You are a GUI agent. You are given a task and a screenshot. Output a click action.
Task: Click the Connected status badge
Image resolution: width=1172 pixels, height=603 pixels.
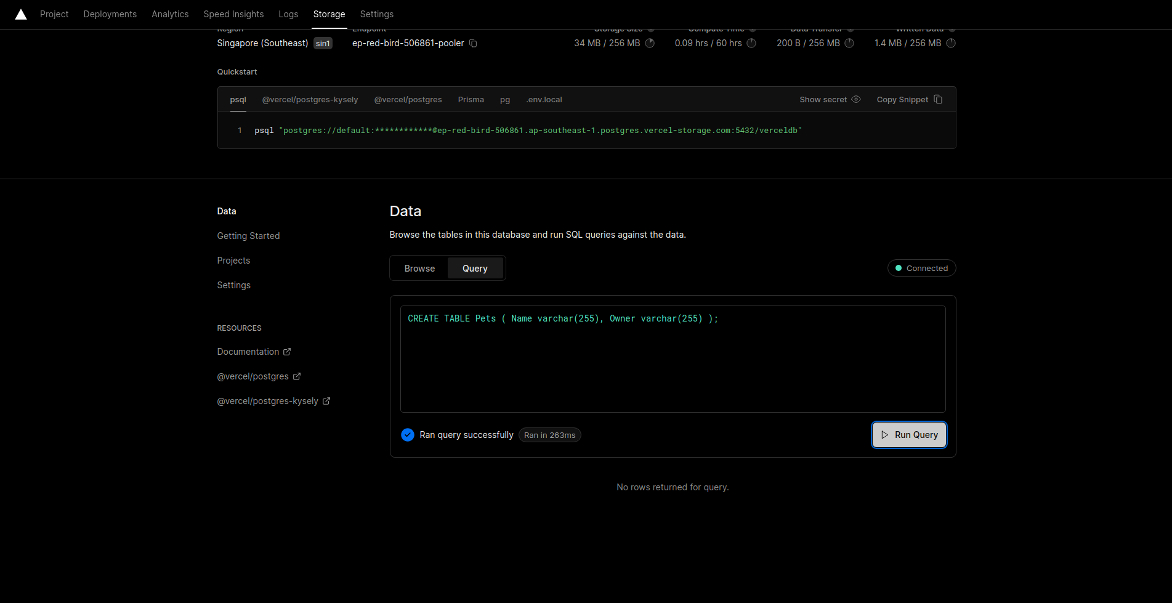(x=921, y=268)
